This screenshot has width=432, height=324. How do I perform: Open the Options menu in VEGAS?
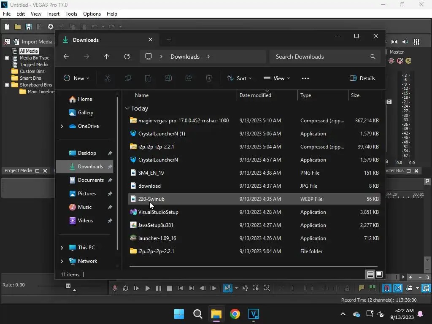pyautogui.click(x=92, y=14)
